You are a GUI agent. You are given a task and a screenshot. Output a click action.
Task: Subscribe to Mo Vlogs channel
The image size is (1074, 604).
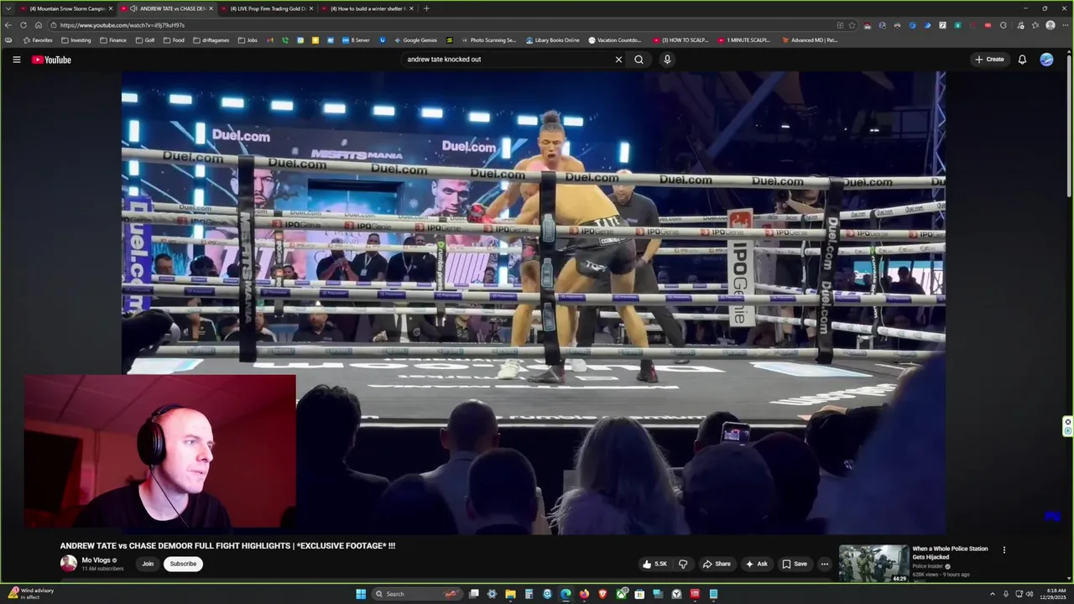pos(183,564)
